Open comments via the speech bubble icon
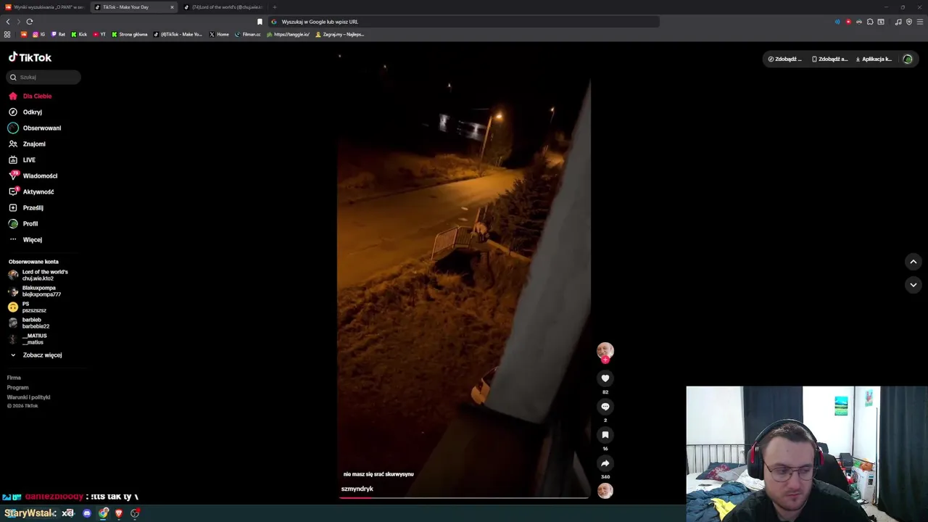Image resolution: width=928 pixels, height=522 pixels. point(605,407)
